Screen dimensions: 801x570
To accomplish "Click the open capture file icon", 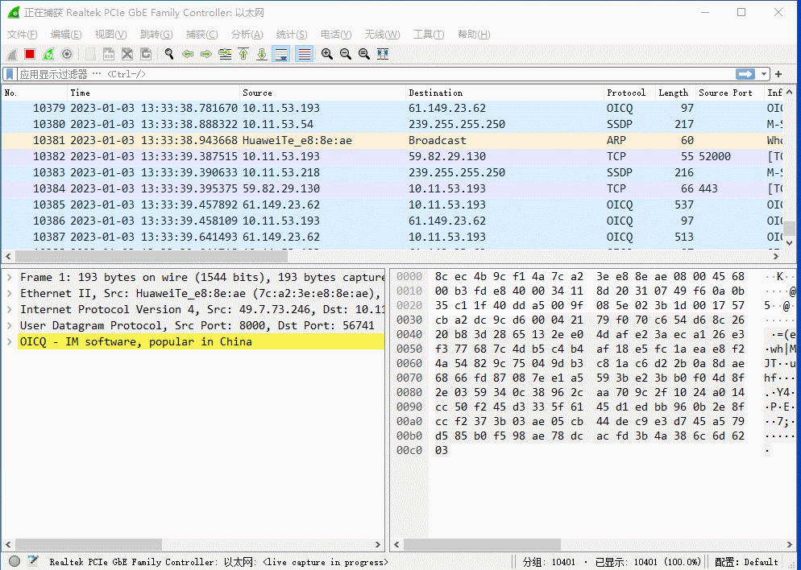I will (90, 54).
